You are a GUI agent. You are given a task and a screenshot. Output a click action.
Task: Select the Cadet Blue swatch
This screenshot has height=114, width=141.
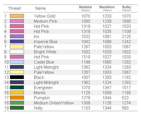pyautogui.click(x=17, y=62)
